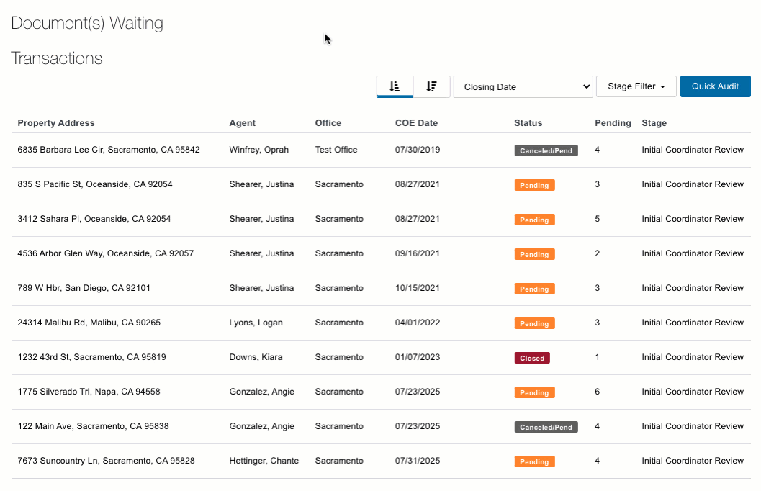
Task: Open 4536 Arbor Glen Way transaction
Action: [x=105, y=253]
